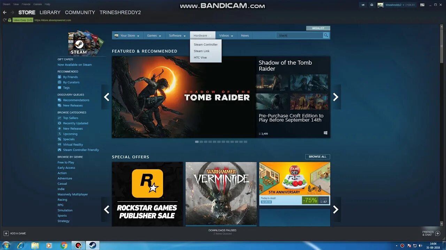Click the By Curators sidebar icon
446x250 pixels.
(x=60, y=82)
